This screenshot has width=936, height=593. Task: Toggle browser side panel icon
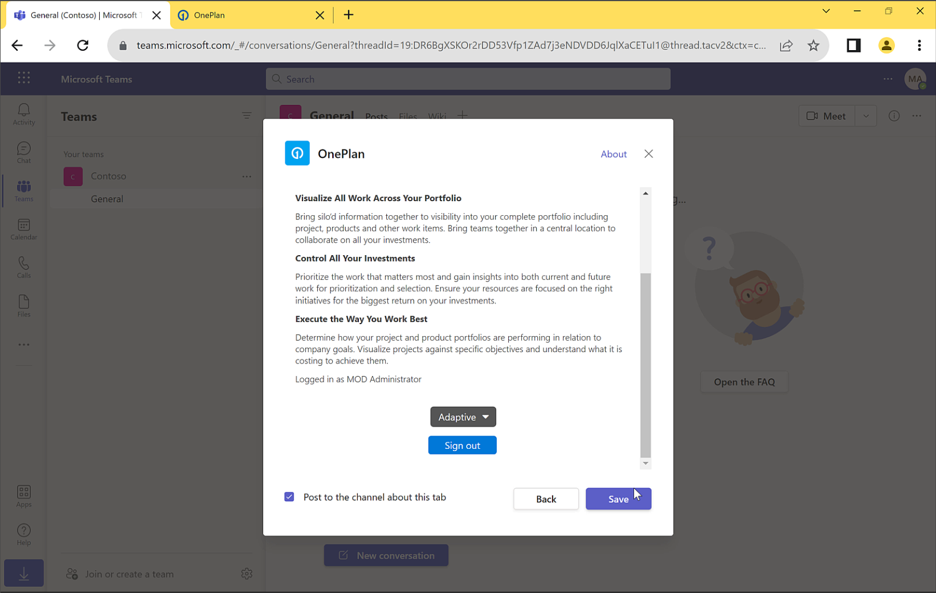853,45
